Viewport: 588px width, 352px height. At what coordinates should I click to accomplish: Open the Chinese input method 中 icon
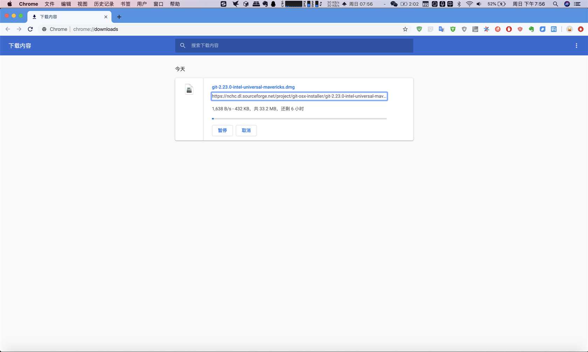pyautogui.click(x=450, y=4)
